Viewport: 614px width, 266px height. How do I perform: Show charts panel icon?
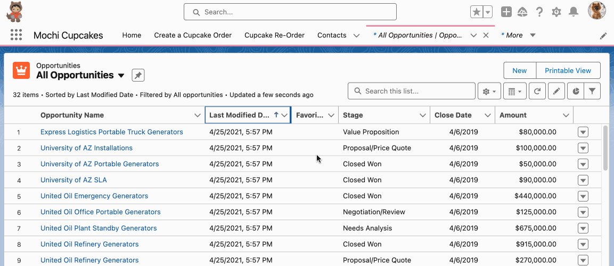576,91
